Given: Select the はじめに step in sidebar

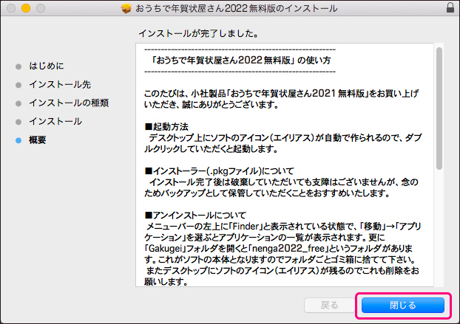Looking at the screenshot, I should [x=47, y=66].
